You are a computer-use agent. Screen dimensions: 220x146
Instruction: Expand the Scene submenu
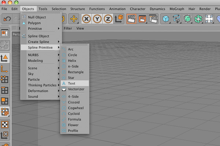click(41, 68)
